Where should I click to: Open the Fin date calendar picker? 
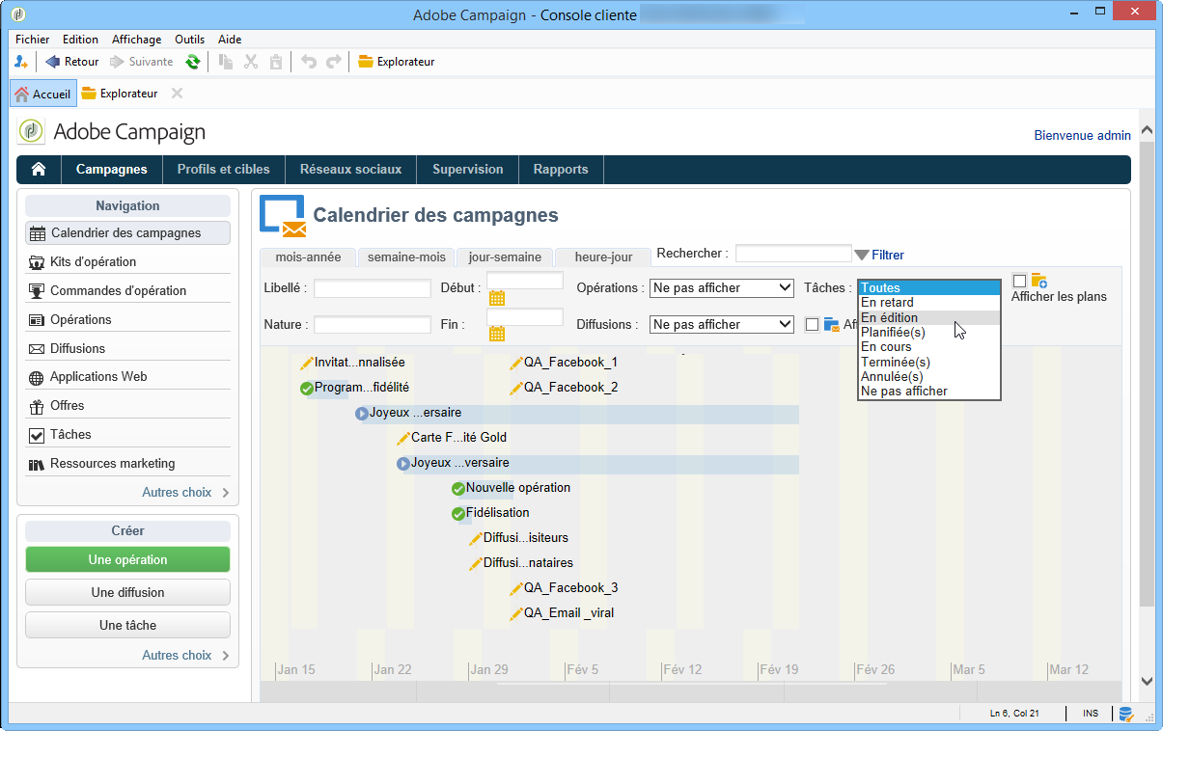click(x=497, y=334)
